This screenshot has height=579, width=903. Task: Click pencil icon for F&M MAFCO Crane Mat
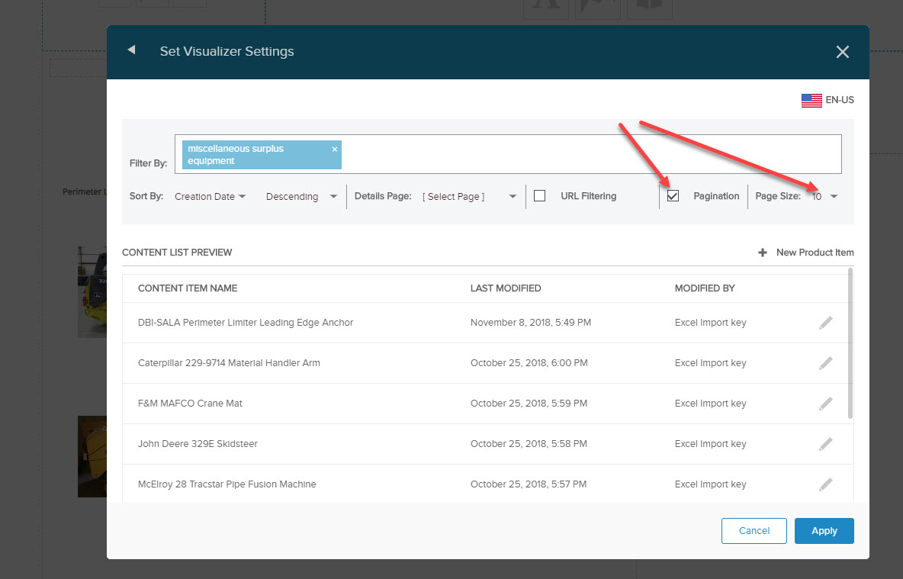(x=825, y=404)
